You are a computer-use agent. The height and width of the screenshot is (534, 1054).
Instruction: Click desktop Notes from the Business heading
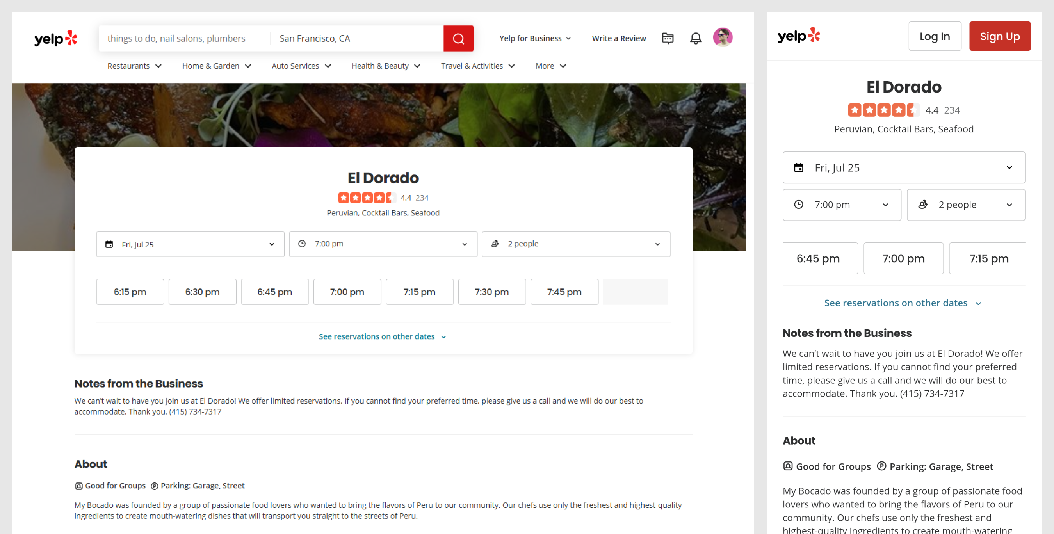pos(138,384)
